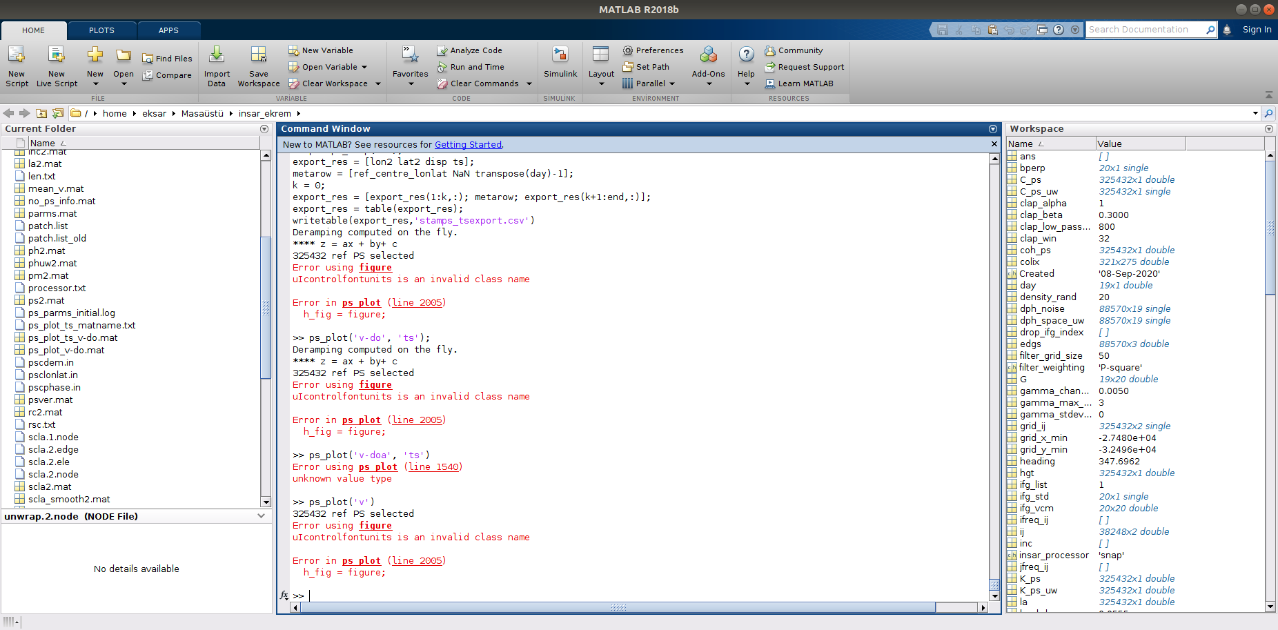Click the Command Window horizontal scrollbar
The image size is (1278, 630).
click(618, 607)
